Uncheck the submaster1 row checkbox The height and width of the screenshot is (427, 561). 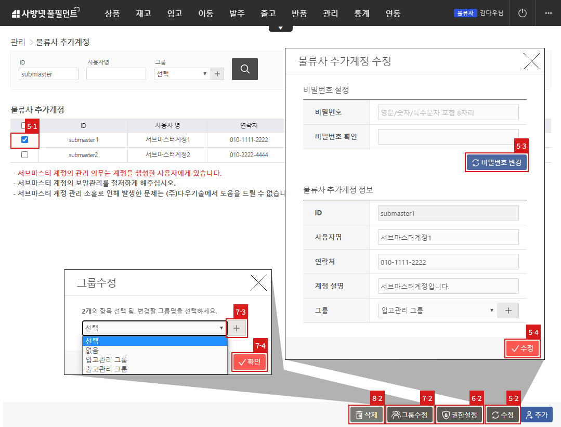click(x=24, y=140)
